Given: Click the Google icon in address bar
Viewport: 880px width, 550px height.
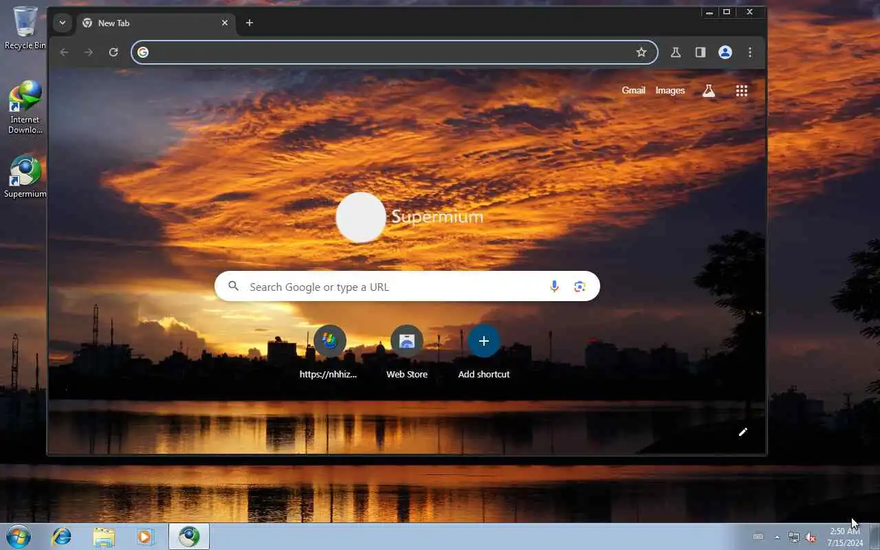Looking at the screenshot, I should point(143,52).
